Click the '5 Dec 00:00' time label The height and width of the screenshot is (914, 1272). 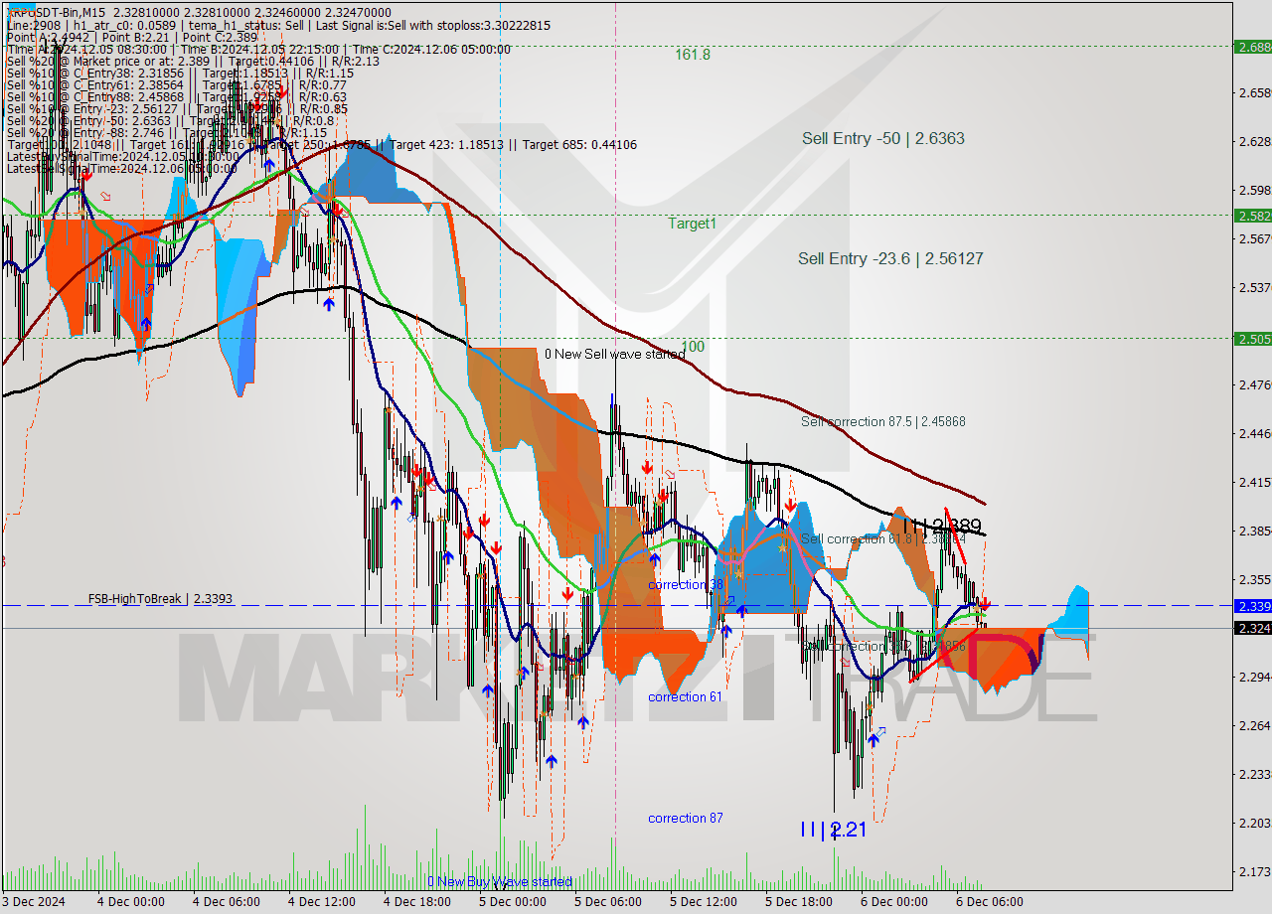click(x=512, y=902)
